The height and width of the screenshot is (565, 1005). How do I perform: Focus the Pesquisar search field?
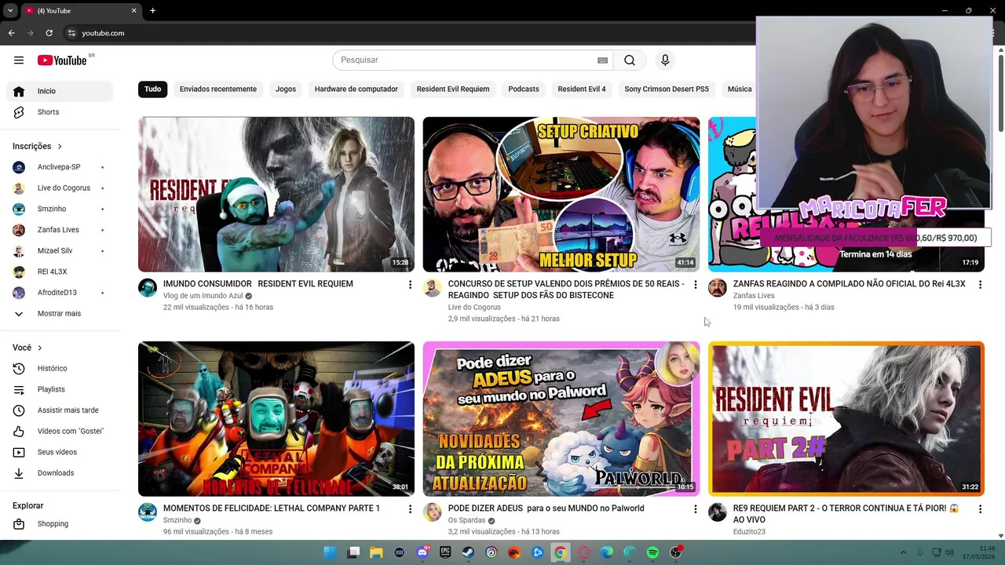coord(467,60)
